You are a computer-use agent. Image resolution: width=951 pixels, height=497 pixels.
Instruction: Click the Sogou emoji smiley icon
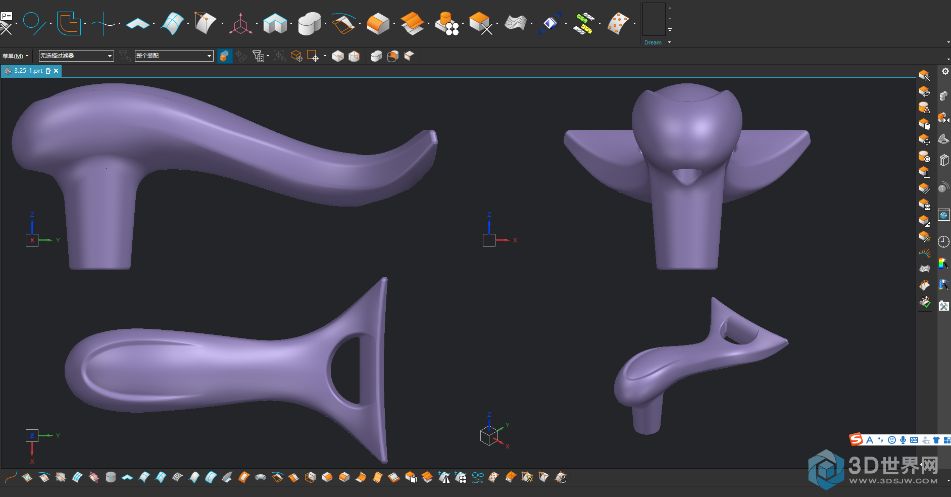(x=892, y=440)
